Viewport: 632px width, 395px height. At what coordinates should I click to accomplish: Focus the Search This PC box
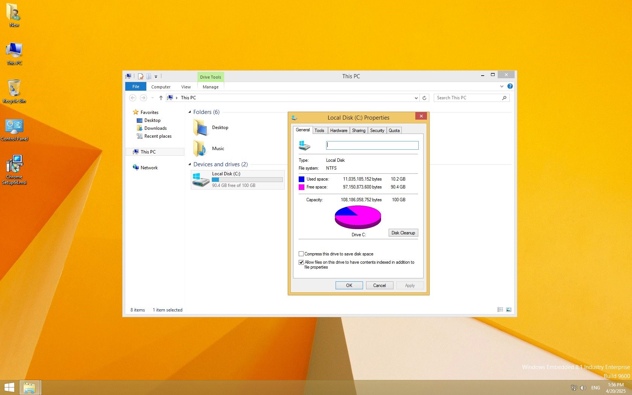click(471, 98)
